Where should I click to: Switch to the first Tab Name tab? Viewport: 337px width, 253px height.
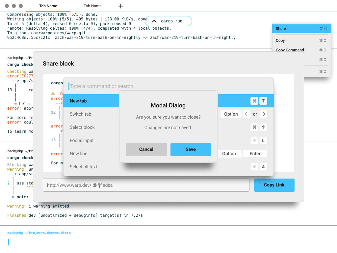point(48,6)
